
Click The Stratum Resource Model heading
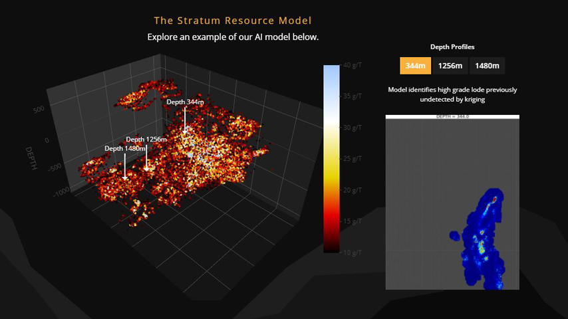(233, 21)
